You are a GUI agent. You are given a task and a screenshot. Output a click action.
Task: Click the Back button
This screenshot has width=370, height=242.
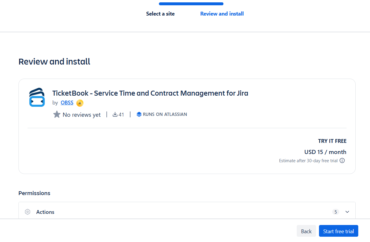coord(306,231)
